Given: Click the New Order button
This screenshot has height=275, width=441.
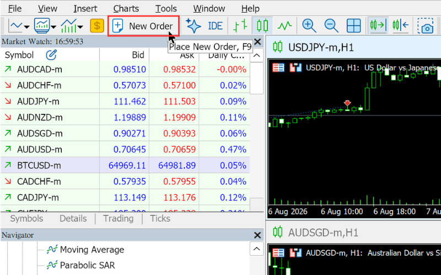Looking at the screenshot, I should click(143, 26).
